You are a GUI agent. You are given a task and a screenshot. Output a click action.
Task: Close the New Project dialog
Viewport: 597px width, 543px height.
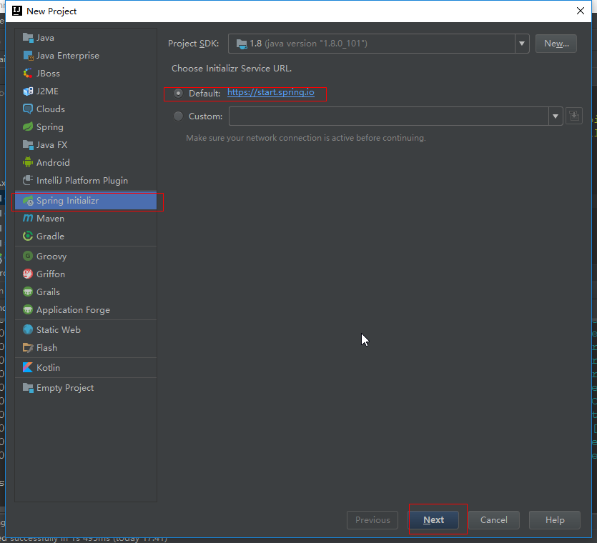tap(581, 11)
